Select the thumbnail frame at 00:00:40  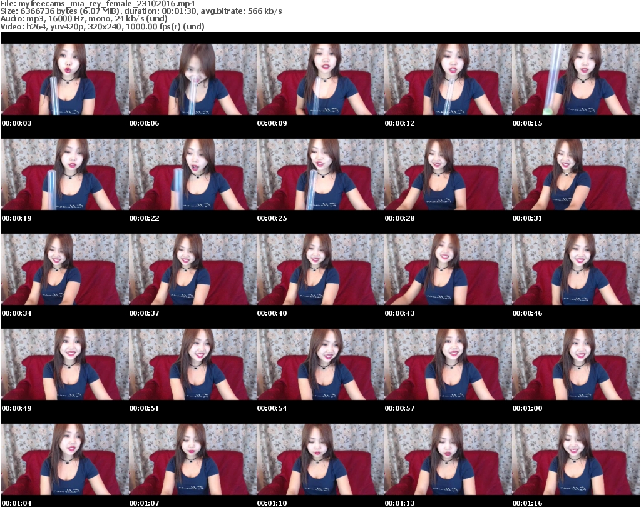point(320,269)
